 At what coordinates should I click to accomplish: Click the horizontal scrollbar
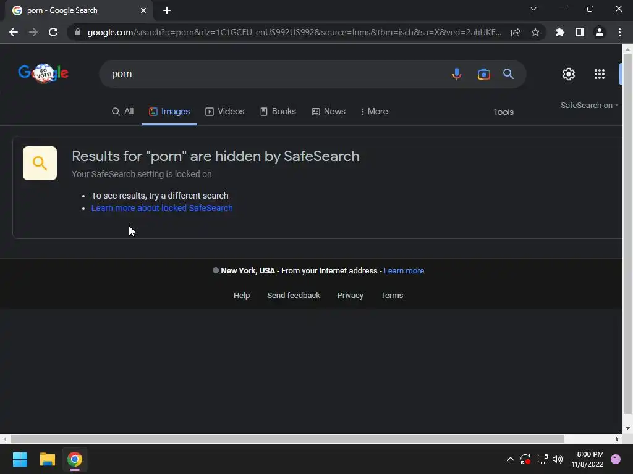[x=287, y=439]
